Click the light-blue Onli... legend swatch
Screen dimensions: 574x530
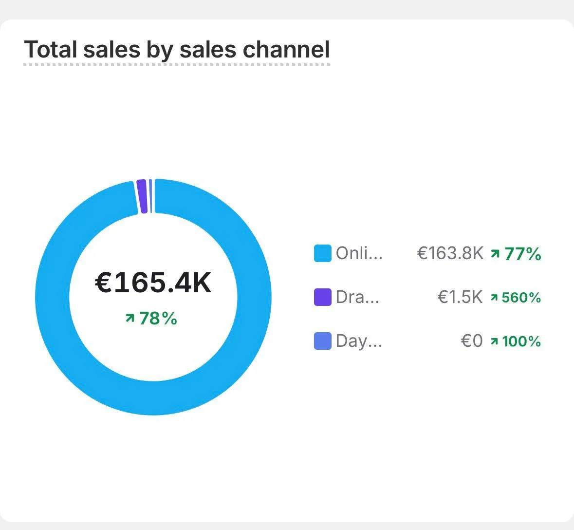click(322, 253)
